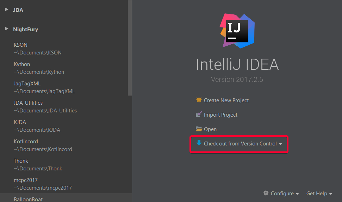This screenshot has height=202, width=342.
Task: Expand the NightFury project group
Action: tap(6, 29)
